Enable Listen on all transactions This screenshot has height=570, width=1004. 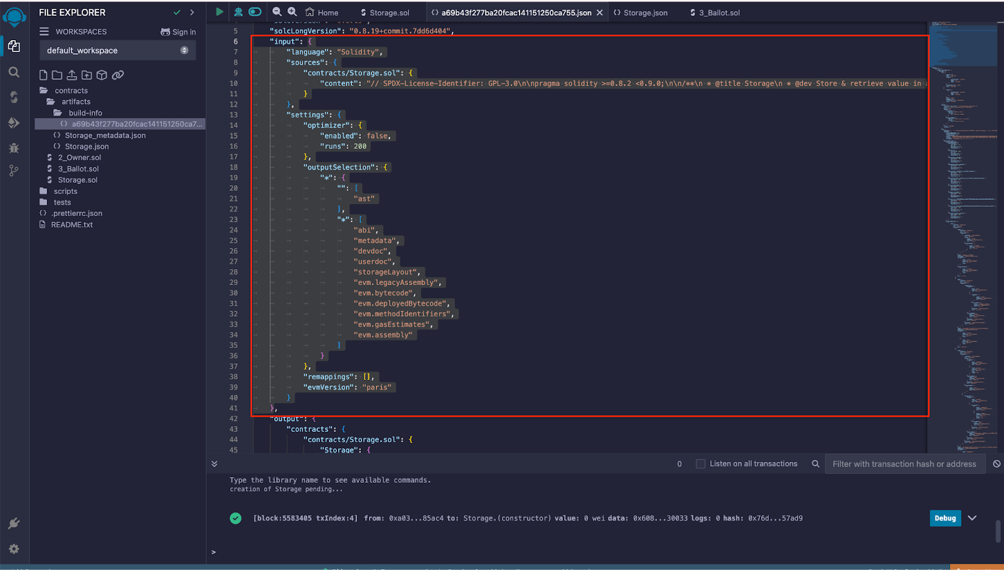tap(700, 463)
